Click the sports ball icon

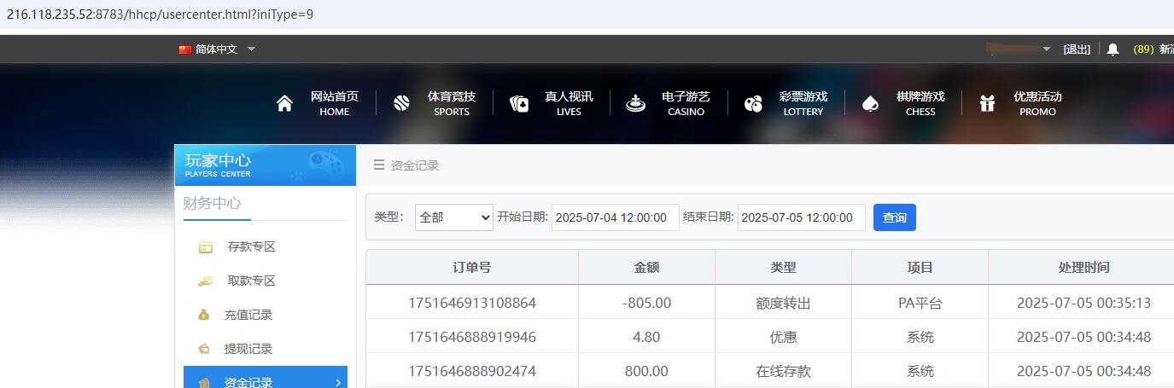(x=402, y=103)
